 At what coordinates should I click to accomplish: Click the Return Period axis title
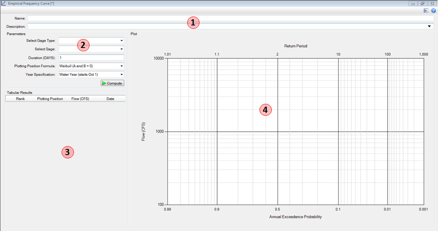pos(296,46)
